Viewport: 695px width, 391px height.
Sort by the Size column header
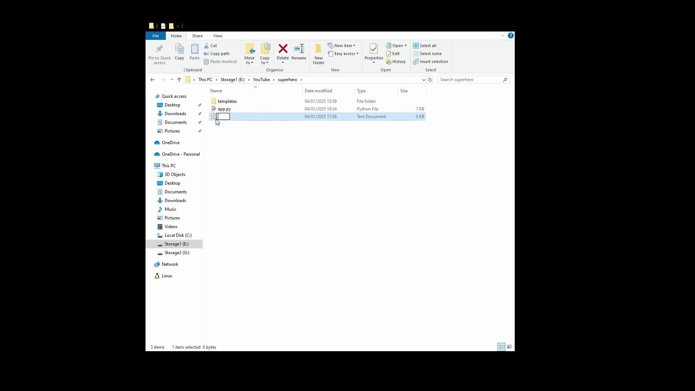[412, 91]
